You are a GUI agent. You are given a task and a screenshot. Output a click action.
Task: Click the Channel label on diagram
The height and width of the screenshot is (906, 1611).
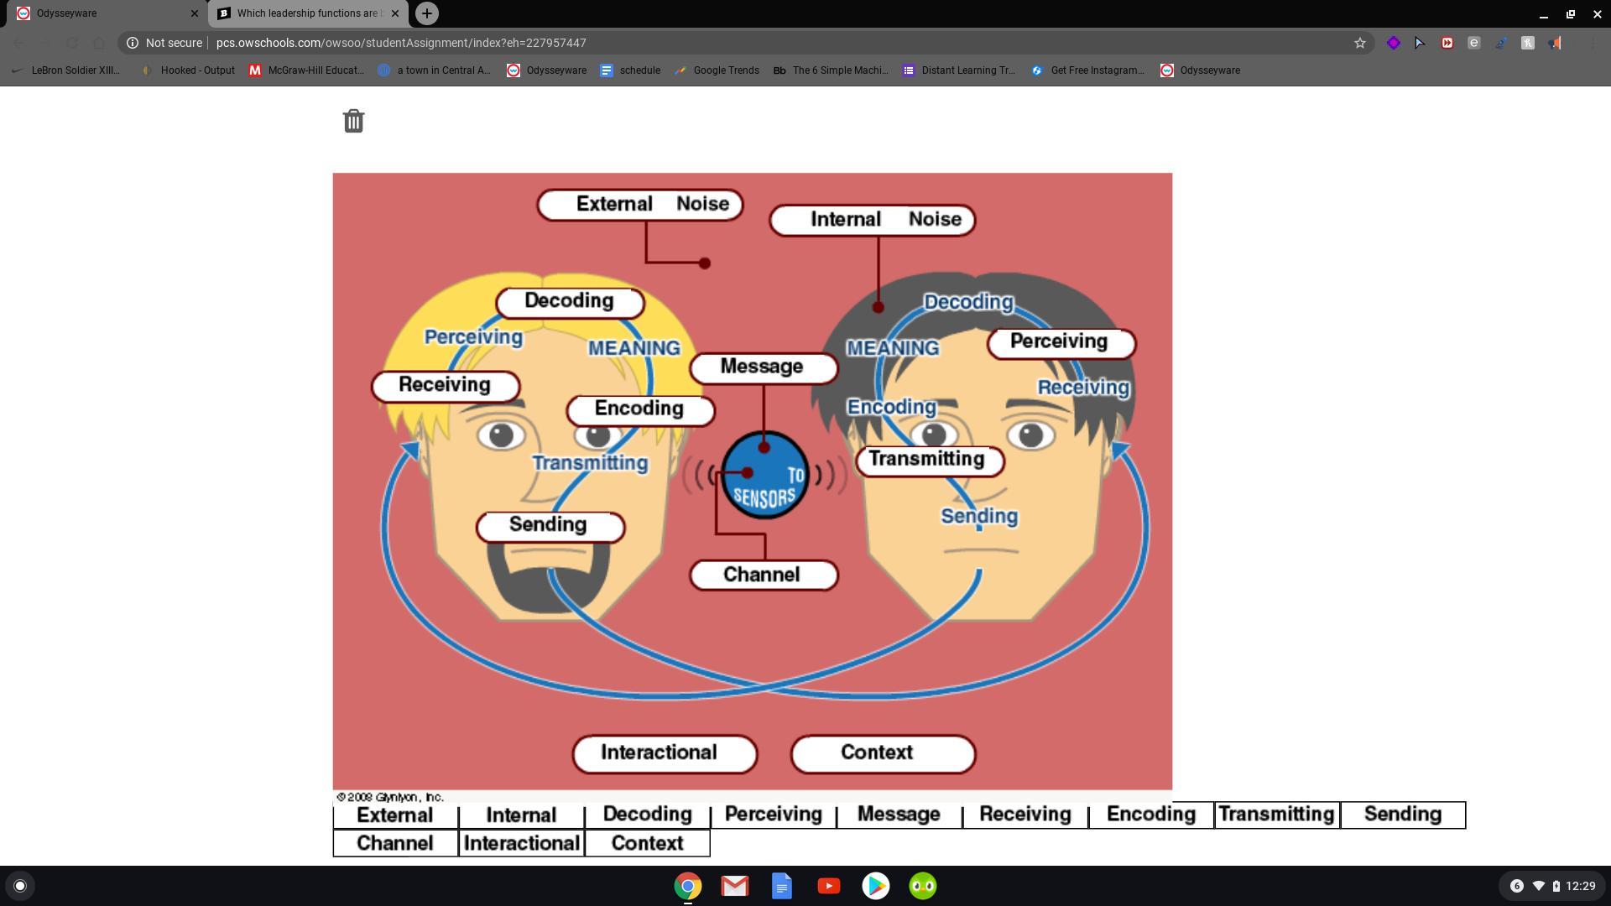[x=763, y=575]
